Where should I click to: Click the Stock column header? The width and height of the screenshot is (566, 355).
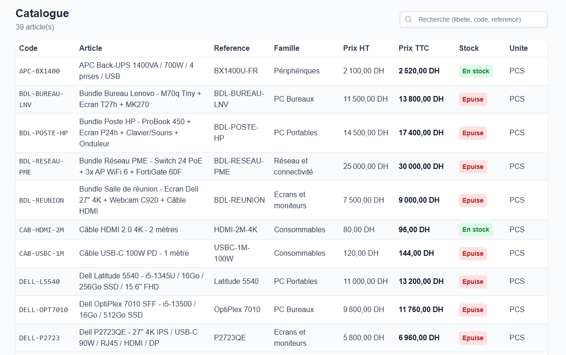tap(469, 48)
